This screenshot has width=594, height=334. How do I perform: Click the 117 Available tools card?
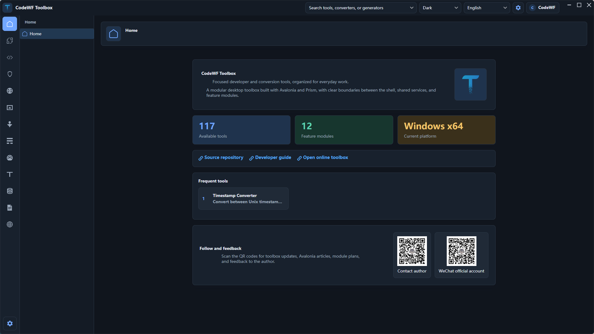tap(241, 130)
